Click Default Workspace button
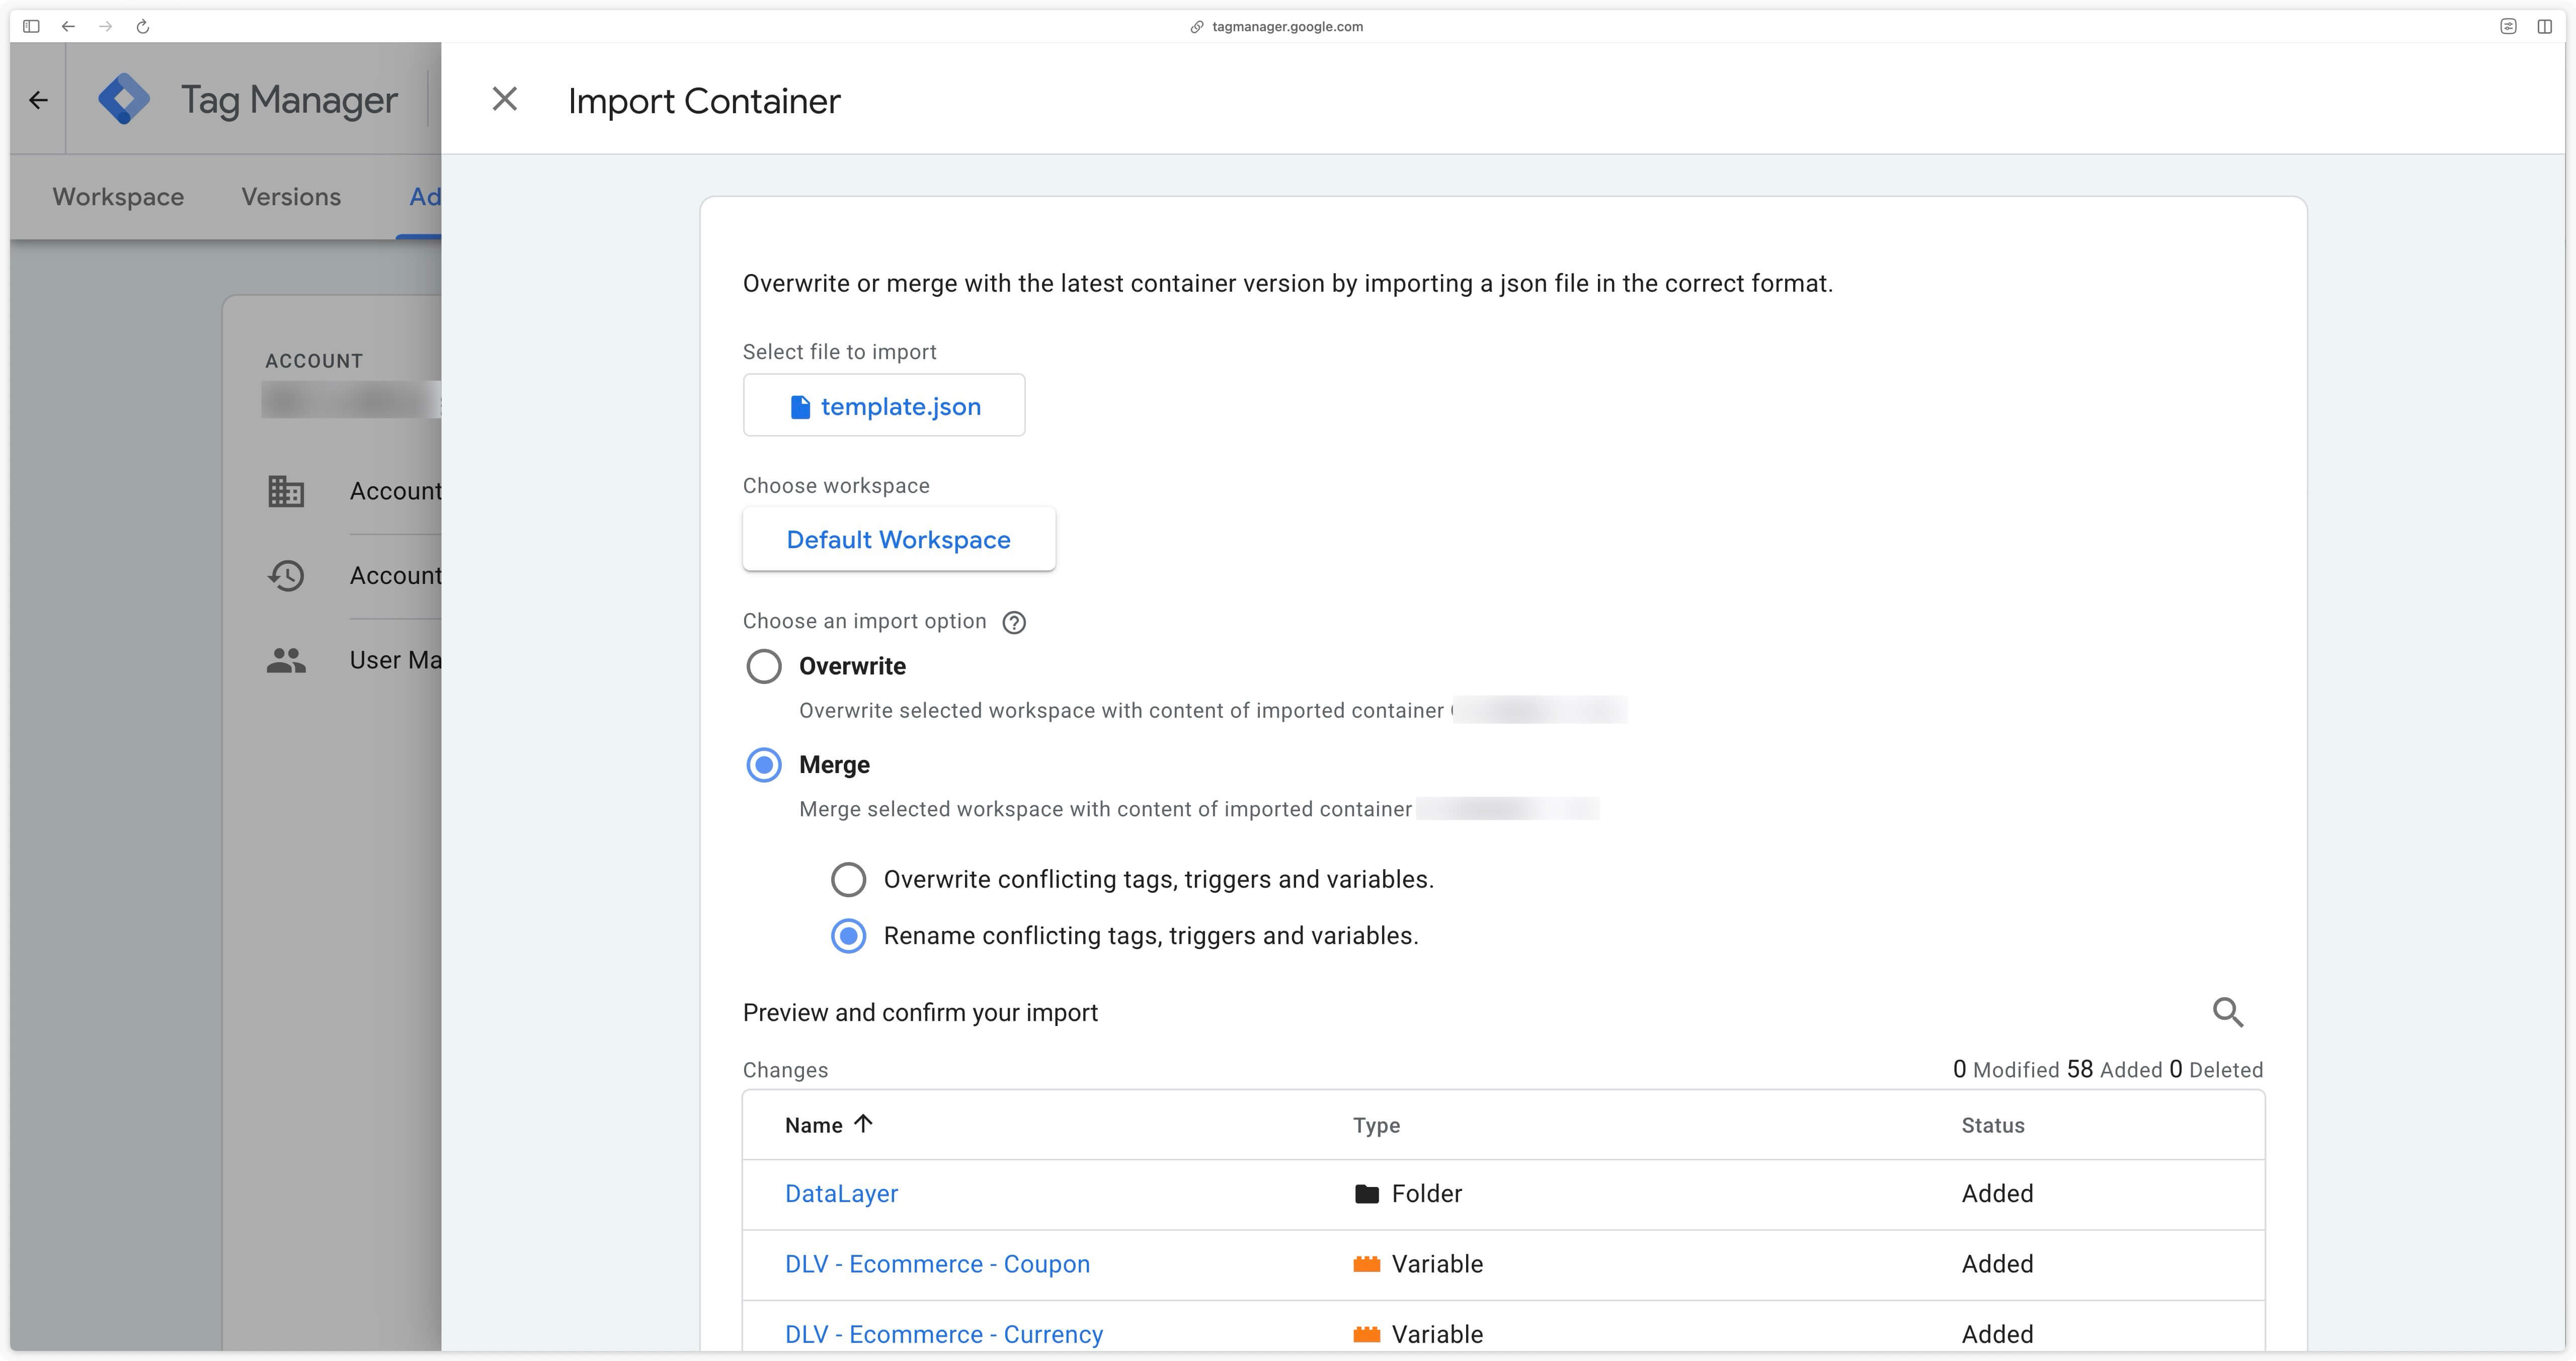 click(899, 539)
